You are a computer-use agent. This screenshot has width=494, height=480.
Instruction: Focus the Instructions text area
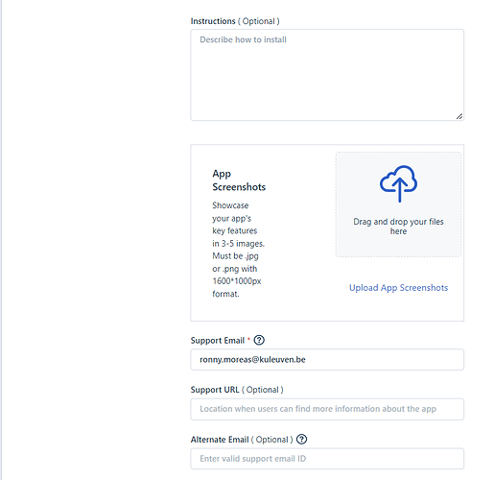(x=327, y=75)
